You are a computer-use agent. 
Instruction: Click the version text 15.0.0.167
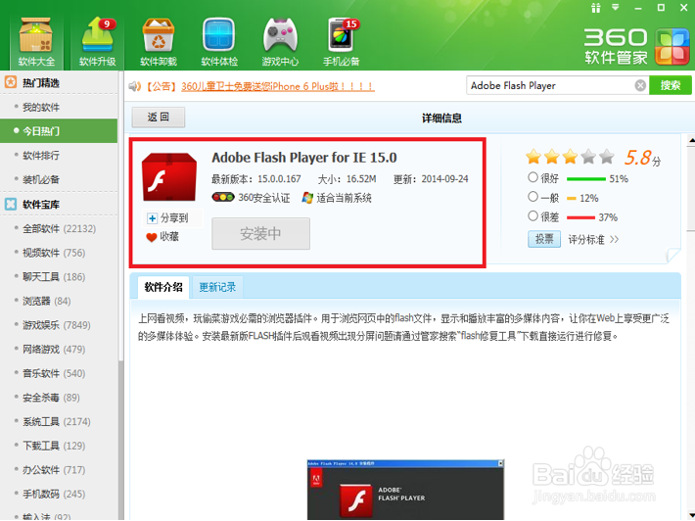coord(279,179)
